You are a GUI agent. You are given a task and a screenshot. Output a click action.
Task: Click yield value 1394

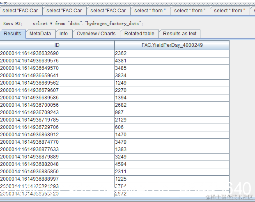[x=172, y=98]
